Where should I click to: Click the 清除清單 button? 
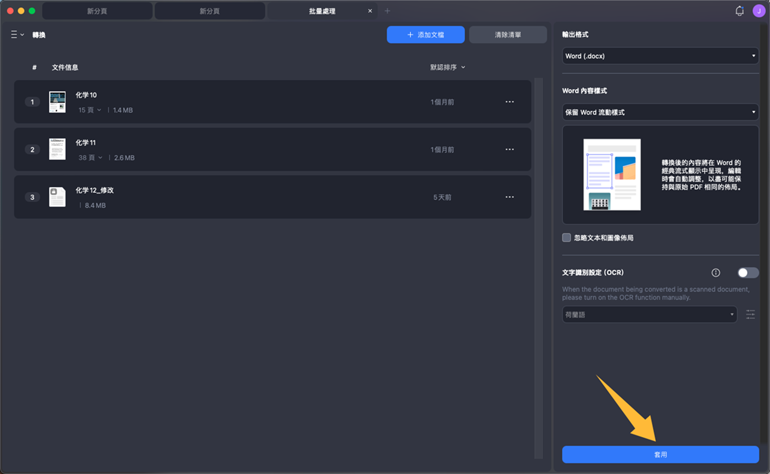[x=508, y=35]
